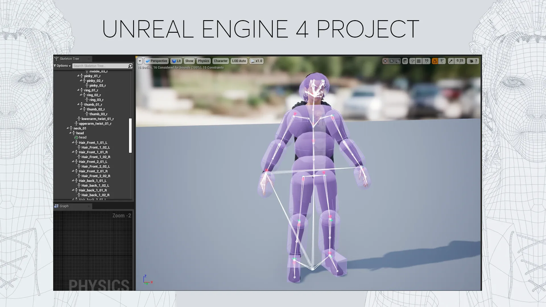Click the Skeleton Tree tab icon
546x307 pixels.
(56, 59)
